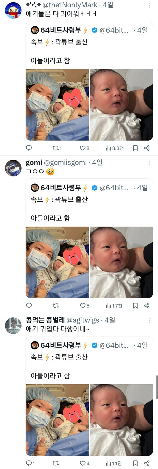The image size is (158, 469).
Task: Bookmark 콩먹는 콩벌레's post
Action: coord(135,463)
